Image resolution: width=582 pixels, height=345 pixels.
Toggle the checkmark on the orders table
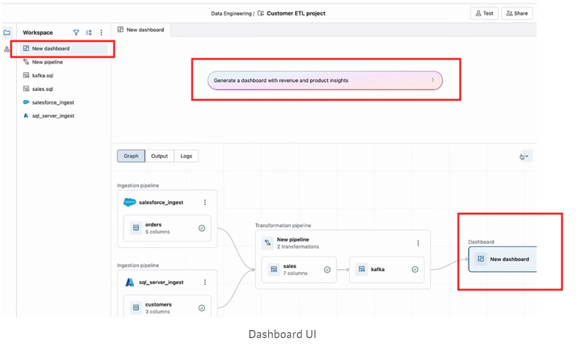click(x=201, y=228)
